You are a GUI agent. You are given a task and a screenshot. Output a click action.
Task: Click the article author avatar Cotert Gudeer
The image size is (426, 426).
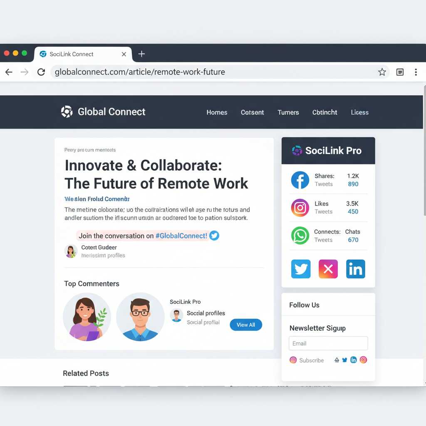pyautogui.click(x=71, y=251)
